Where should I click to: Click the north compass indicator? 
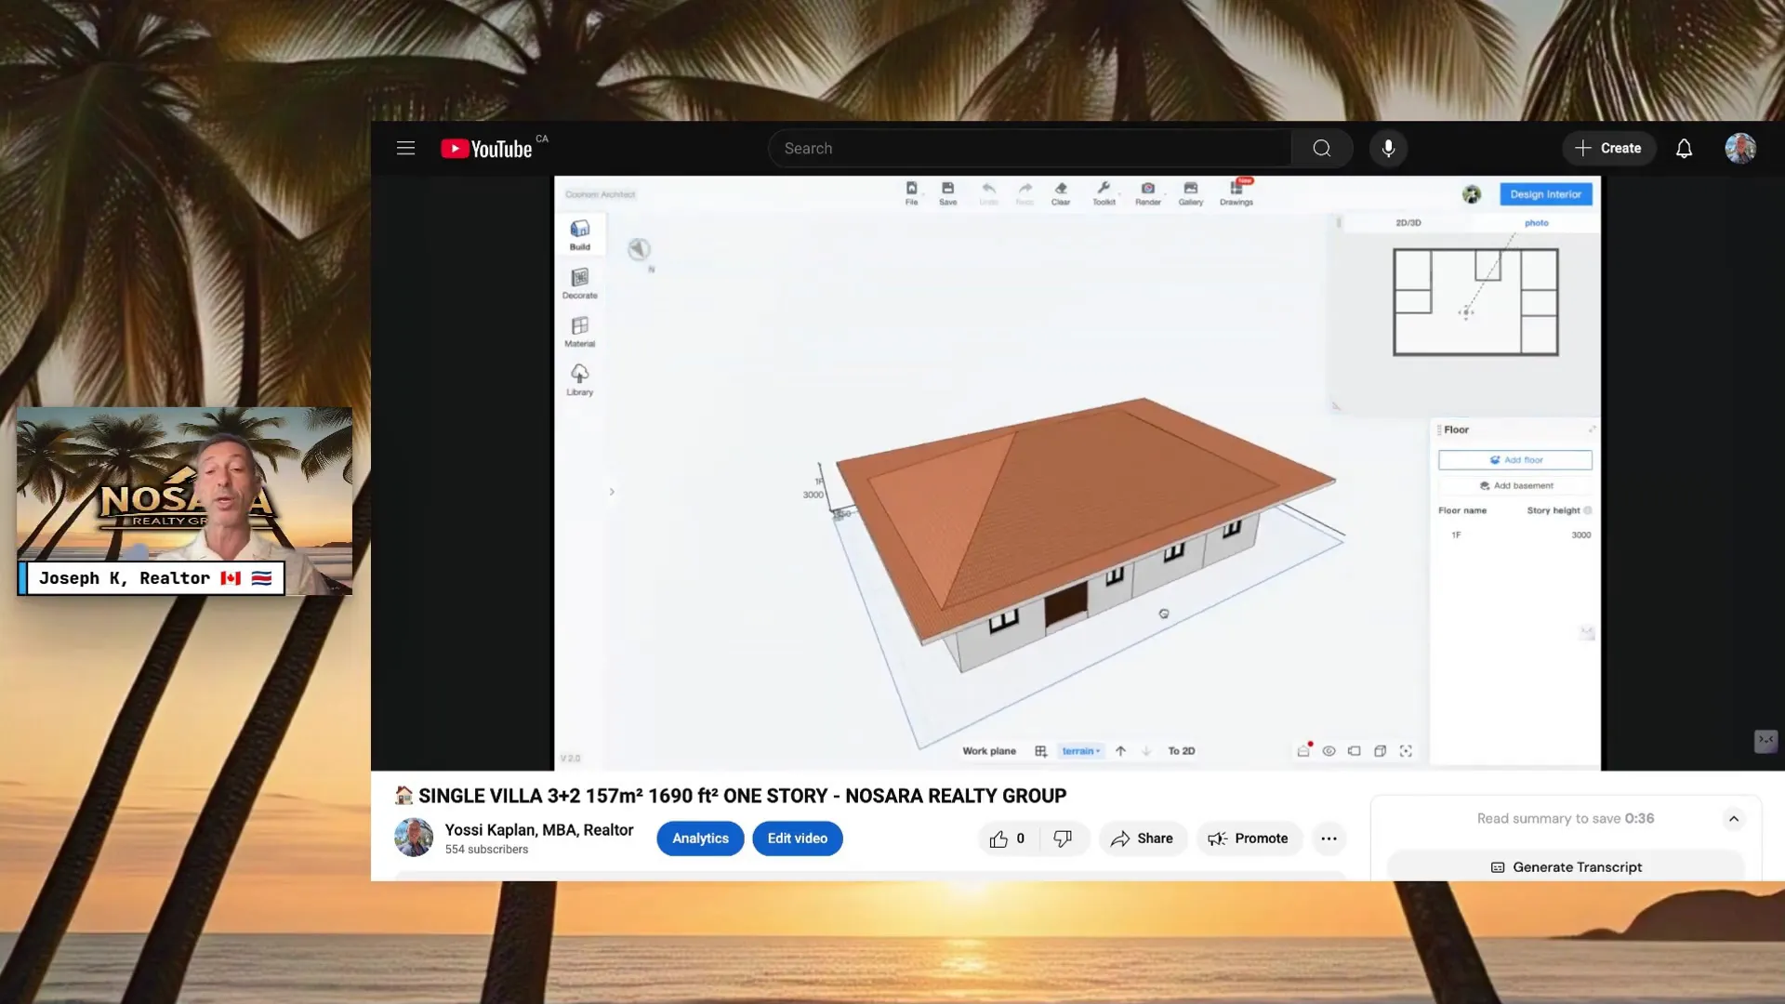(639, 249)
